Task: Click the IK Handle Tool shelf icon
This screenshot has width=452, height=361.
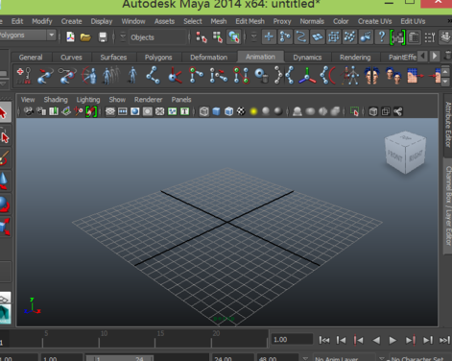Action: click(196, 76)
